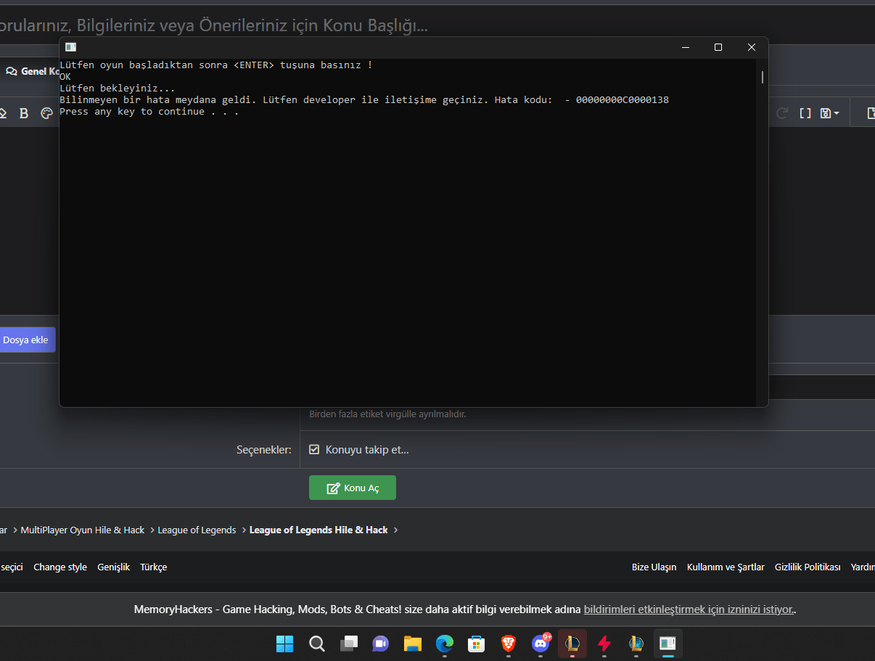875x661 pixels.
Task: Open Discord from the taskbar
Action: tap(541, 644)
